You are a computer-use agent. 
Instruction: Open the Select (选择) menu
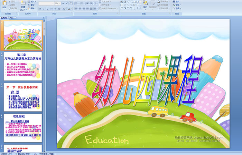pyautogui.click(x=177, y=8)
